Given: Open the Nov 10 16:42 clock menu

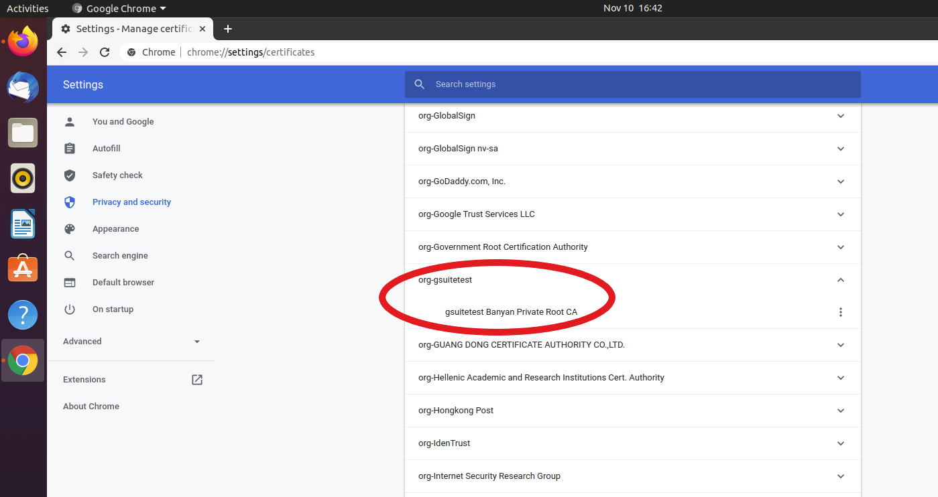Looking at the screenshot, I should (x=632, y=8).
